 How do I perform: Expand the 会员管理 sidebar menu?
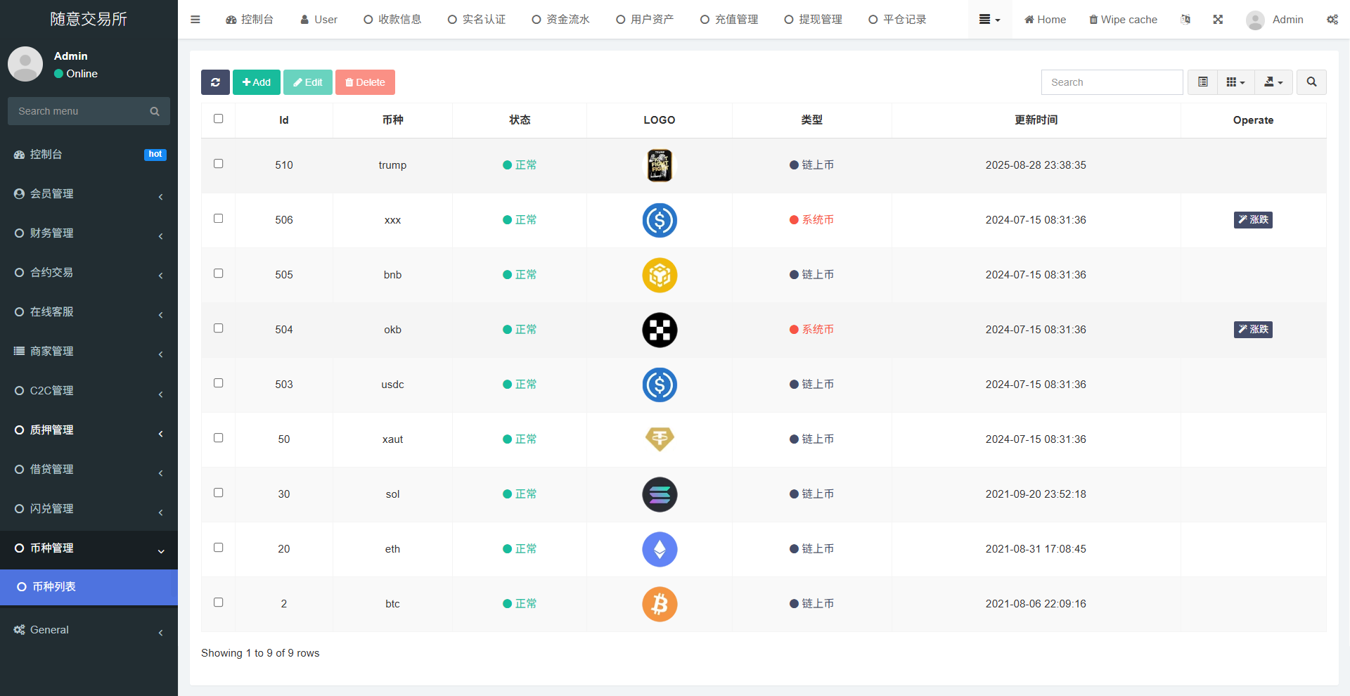[x=89, y=194]
